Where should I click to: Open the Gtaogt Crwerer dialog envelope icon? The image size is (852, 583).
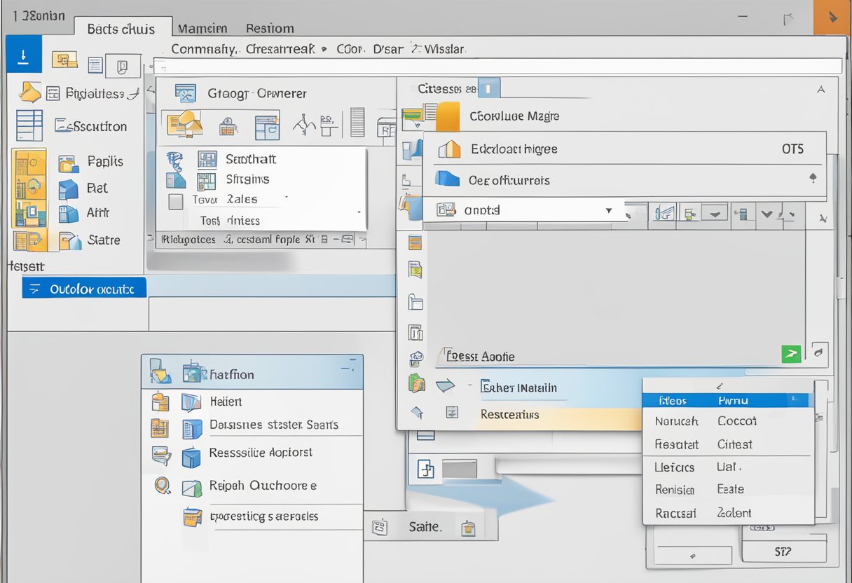point(185,92)
